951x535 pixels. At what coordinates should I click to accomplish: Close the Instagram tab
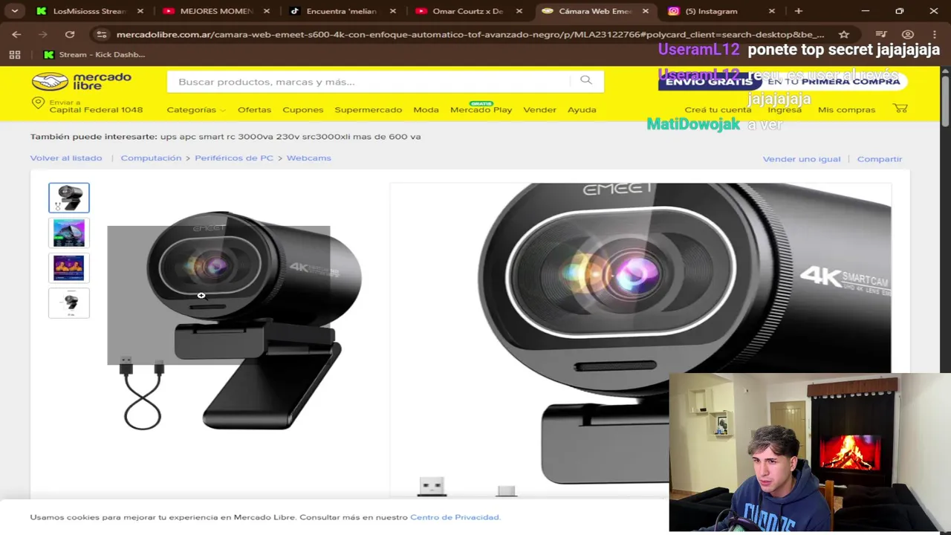pyautogui.click(x=771, y=11)
